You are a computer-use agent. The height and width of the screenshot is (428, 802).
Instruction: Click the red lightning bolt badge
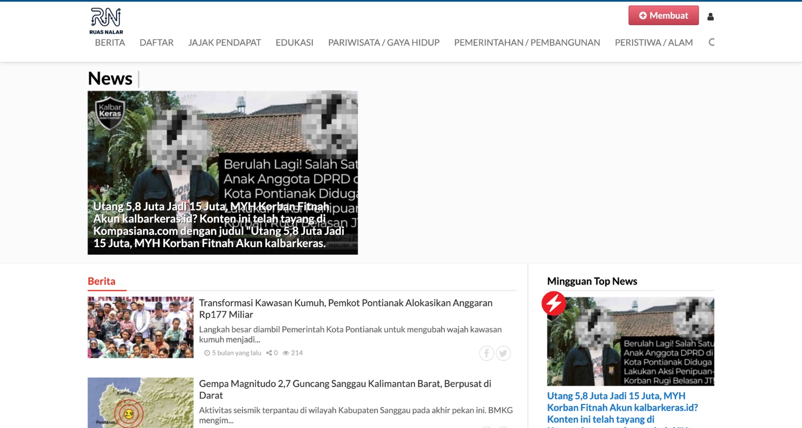point(554,303)
